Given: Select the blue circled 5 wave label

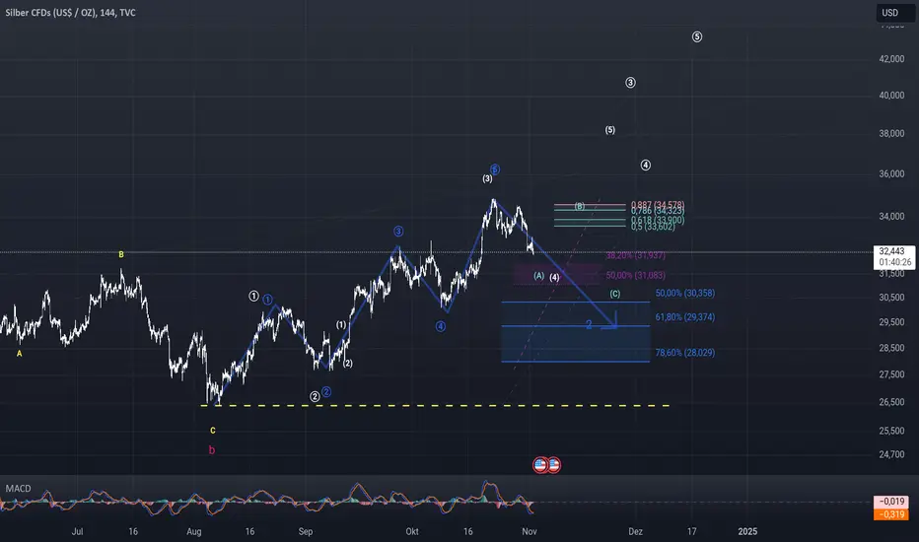Looking at the screenshot, I should click(x=495, y=169).
